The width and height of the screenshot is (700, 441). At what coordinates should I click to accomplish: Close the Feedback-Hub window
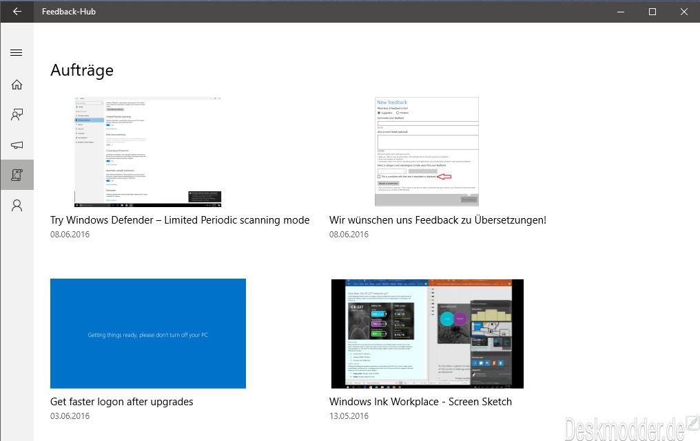pos(684,12)
